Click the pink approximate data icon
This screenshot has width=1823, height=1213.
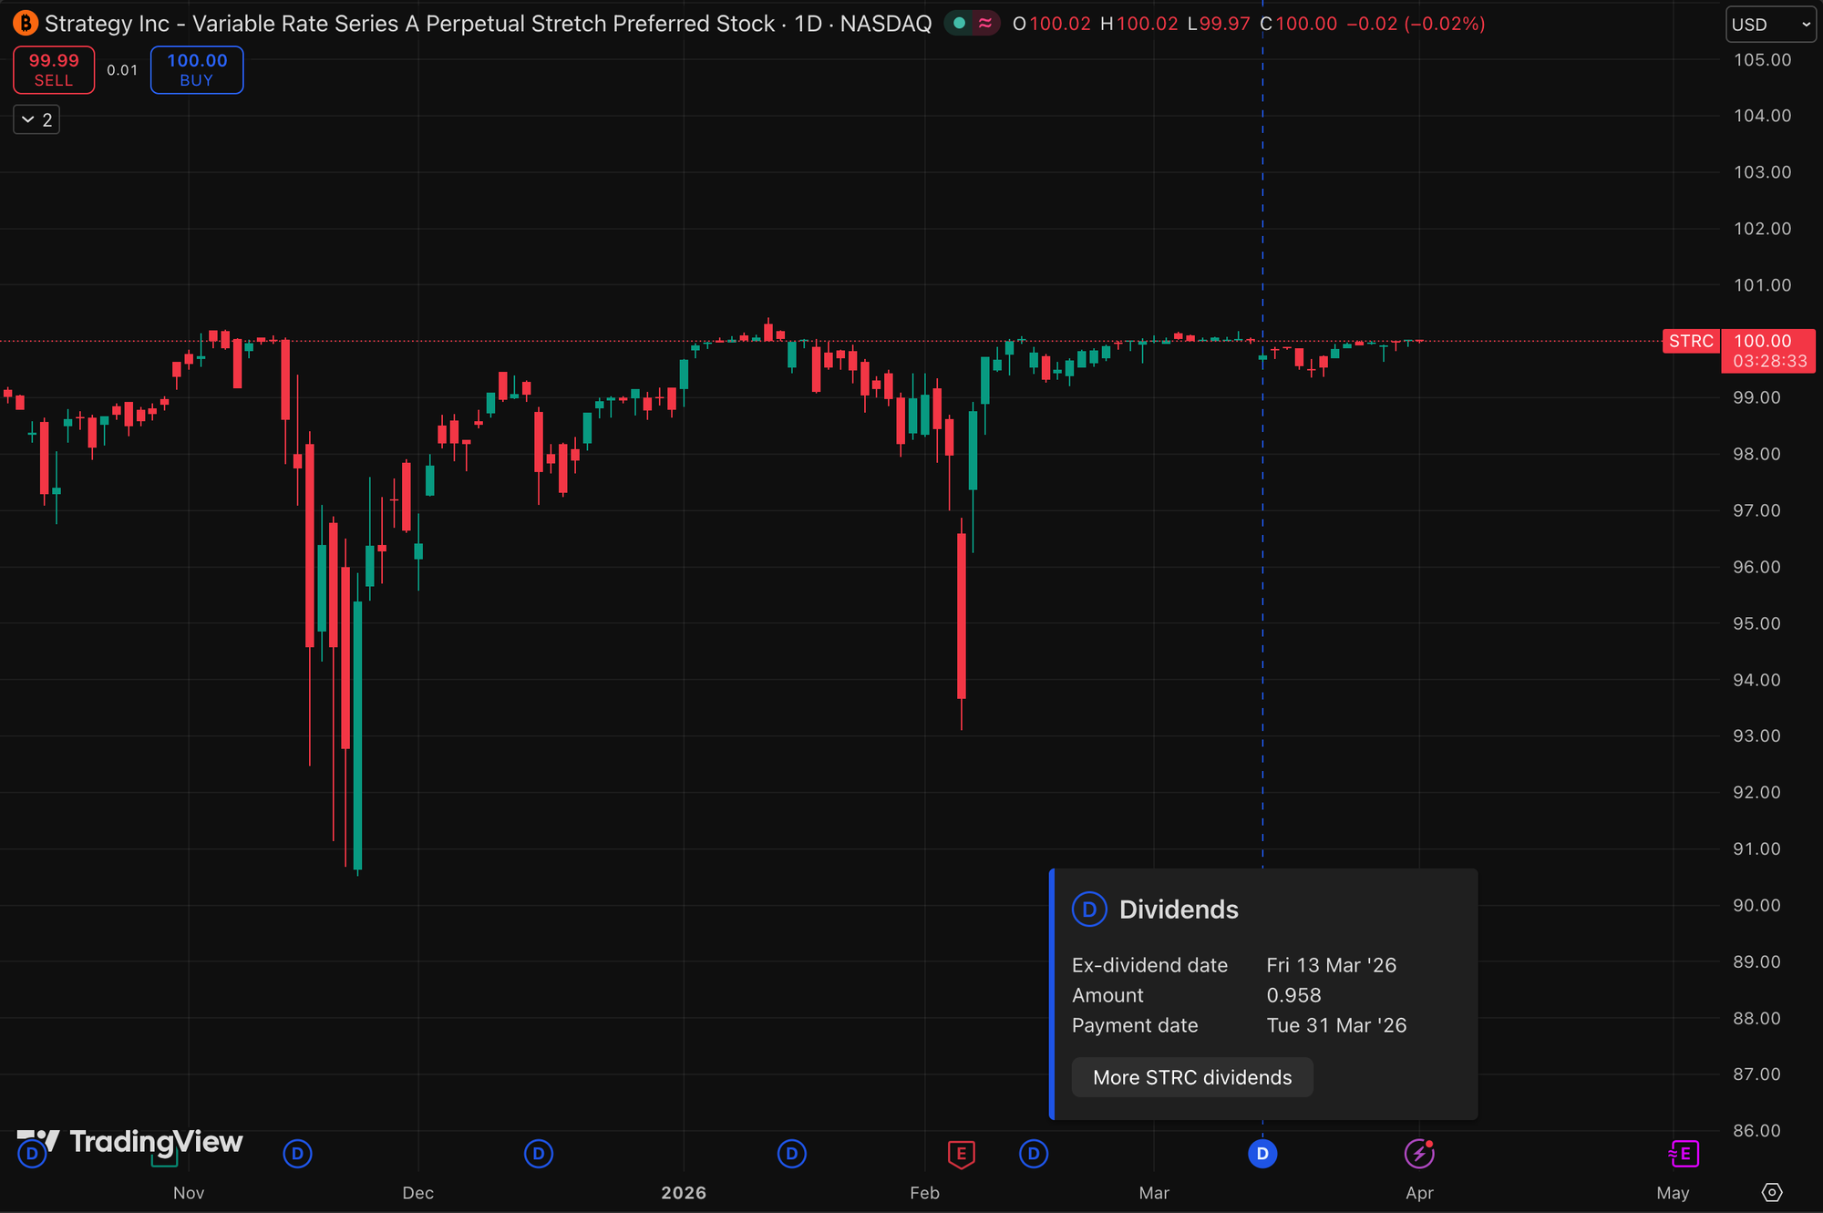coord(985,24)
